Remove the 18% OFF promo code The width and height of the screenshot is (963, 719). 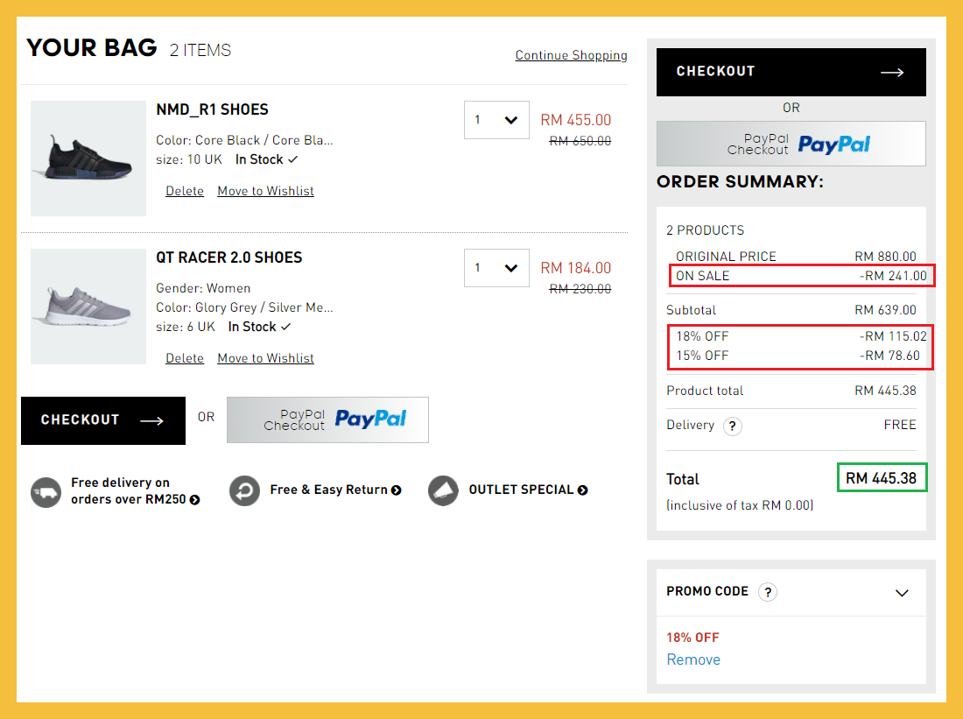pos(693,659)
